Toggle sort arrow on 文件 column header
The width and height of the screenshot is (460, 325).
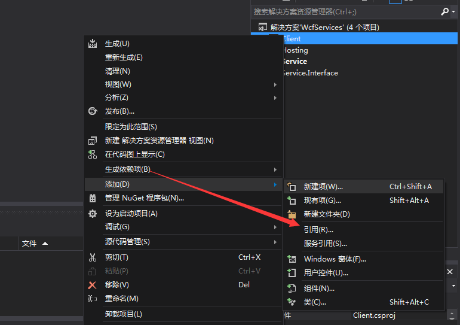pyautogui.click(x=45, y=244)
